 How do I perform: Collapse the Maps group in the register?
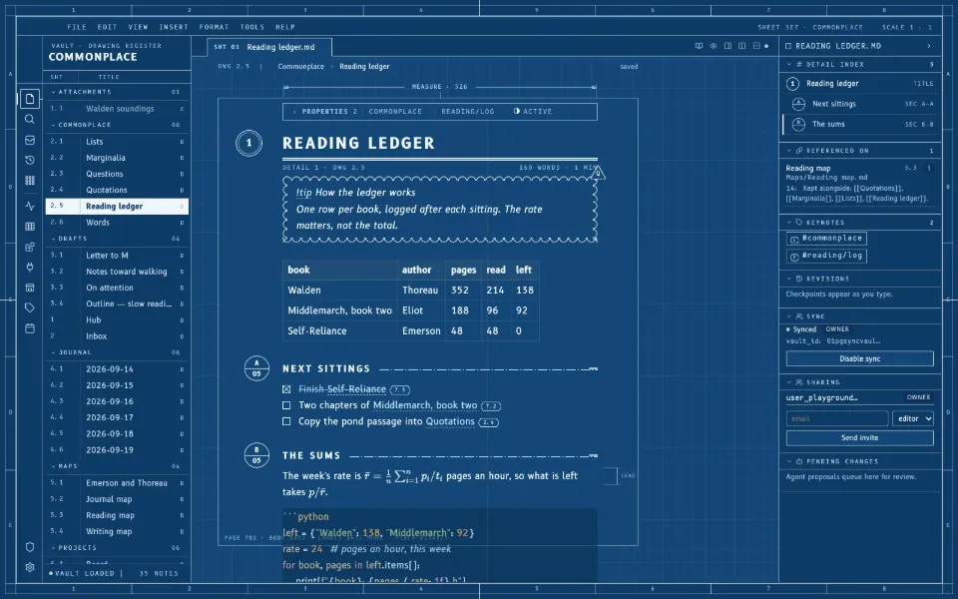click(53, 466)
